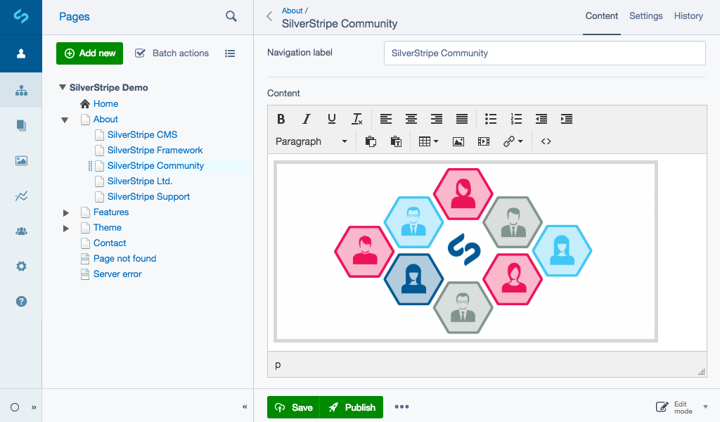Insert a bulleted list

(491, 119)
